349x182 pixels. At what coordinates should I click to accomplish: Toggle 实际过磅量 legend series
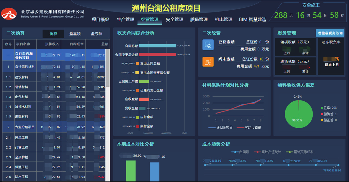pos(249,127)
